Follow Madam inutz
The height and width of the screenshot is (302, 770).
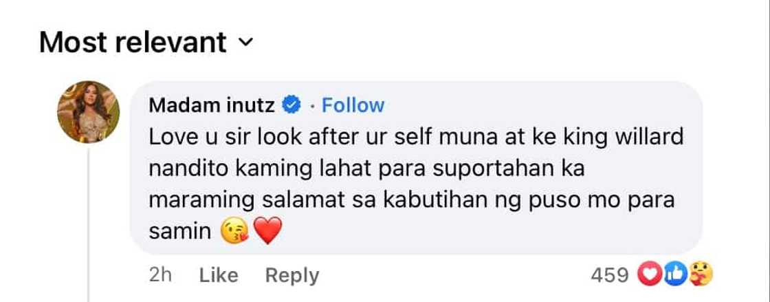click(x=353, y=106)
